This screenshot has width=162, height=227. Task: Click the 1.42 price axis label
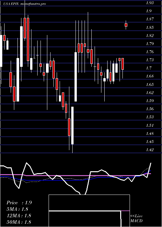point(150,150)
